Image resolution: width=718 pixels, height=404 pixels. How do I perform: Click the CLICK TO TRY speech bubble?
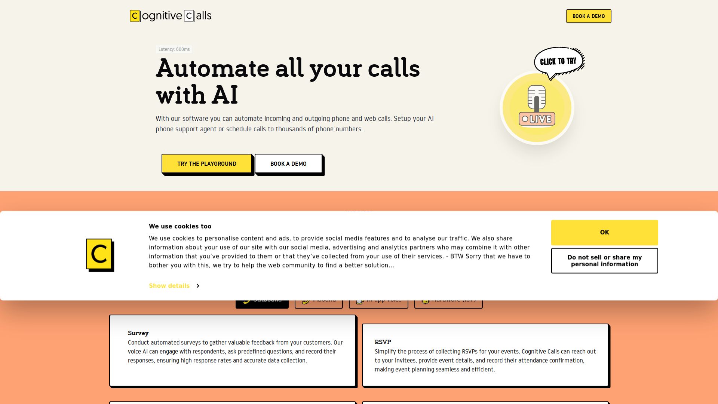[558, 62]
